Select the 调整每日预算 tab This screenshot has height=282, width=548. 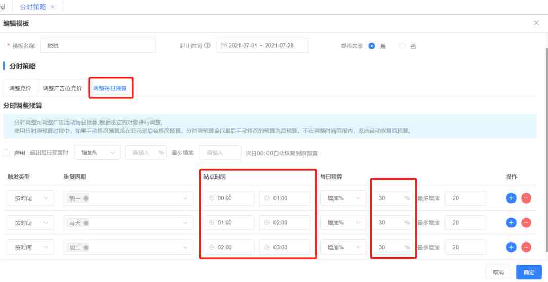(x=111, y=88)
